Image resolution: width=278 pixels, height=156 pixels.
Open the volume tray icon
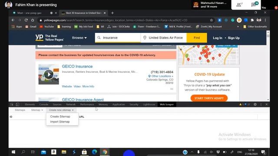(212, 152)
